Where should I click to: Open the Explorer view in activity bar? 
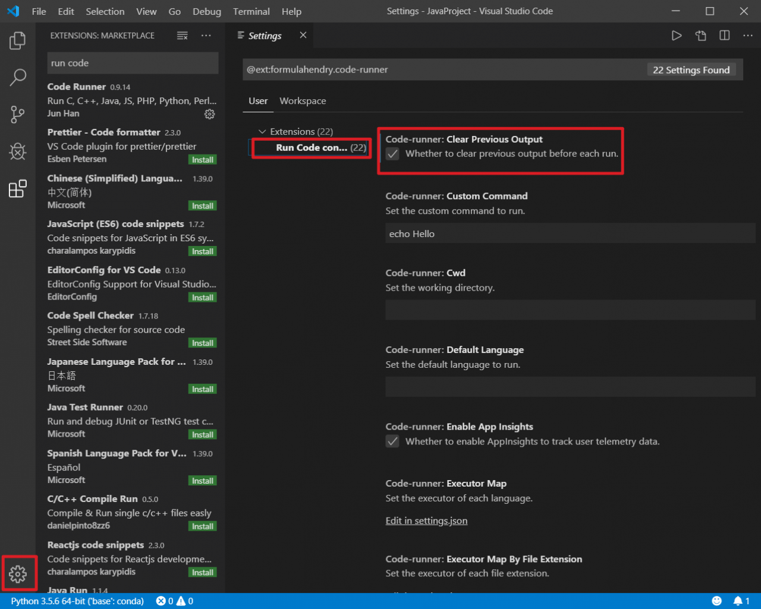(x=18, y=41)
